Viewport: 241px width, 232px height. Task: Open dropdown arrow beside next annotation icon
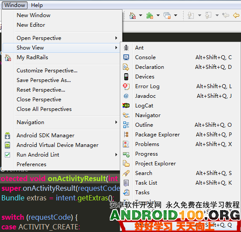click(x=199, y=15)
